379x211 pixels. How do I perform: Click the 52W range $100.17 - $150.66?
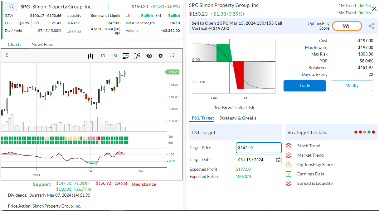[46, 16]
